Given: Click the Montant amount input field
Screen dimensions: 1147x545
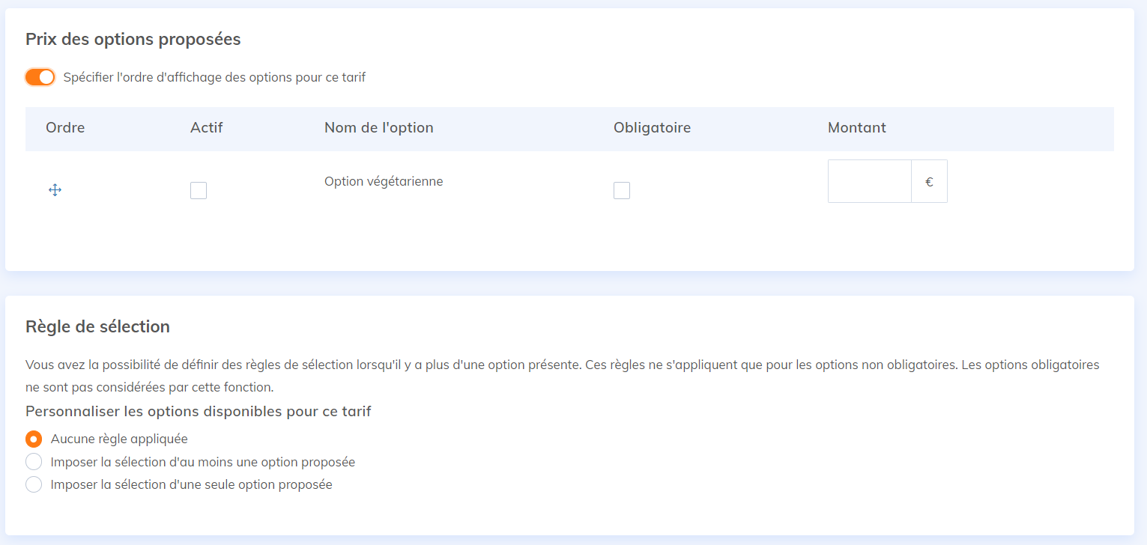Looking at the screenshot, I should (x=869, y=181).
